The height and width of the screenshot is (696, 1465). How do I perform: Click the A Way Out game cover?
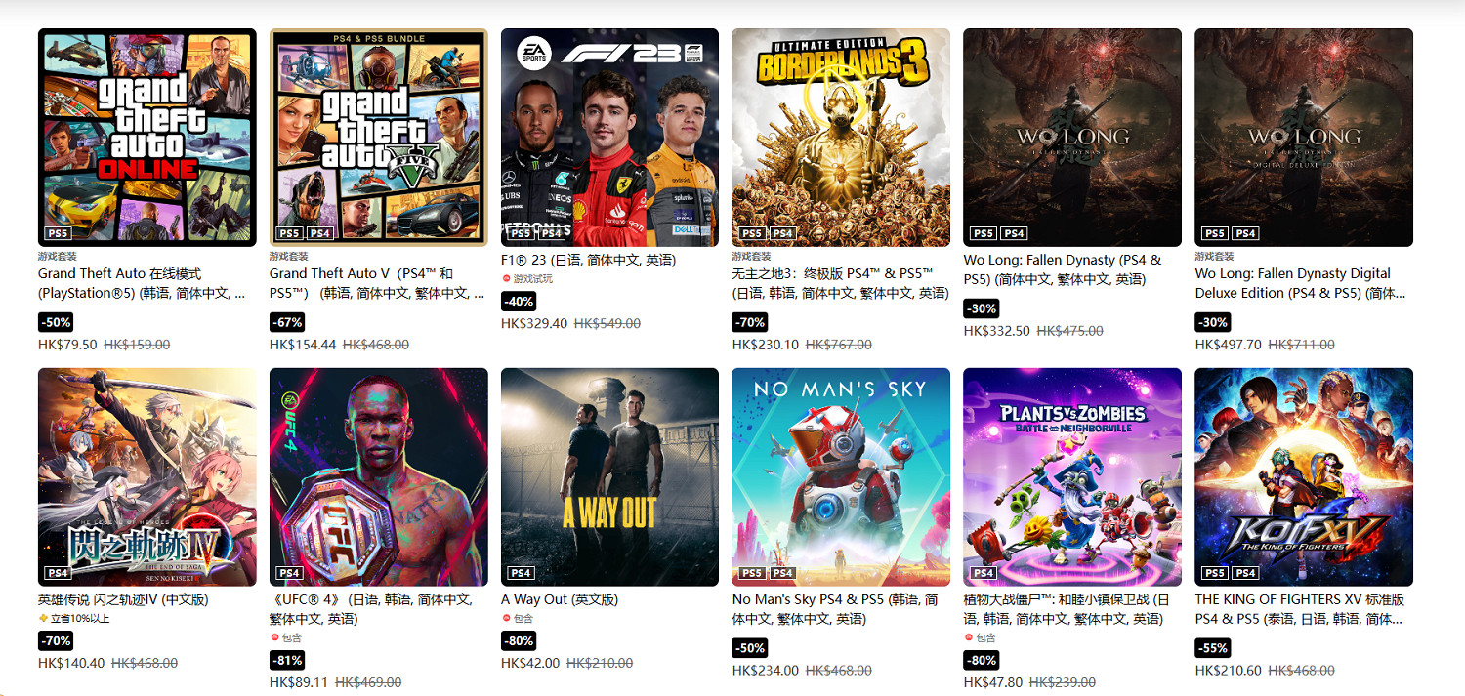point(610,477)
